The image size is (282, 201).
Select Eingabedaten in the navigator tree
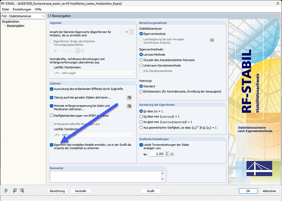(x=11, y=22)
